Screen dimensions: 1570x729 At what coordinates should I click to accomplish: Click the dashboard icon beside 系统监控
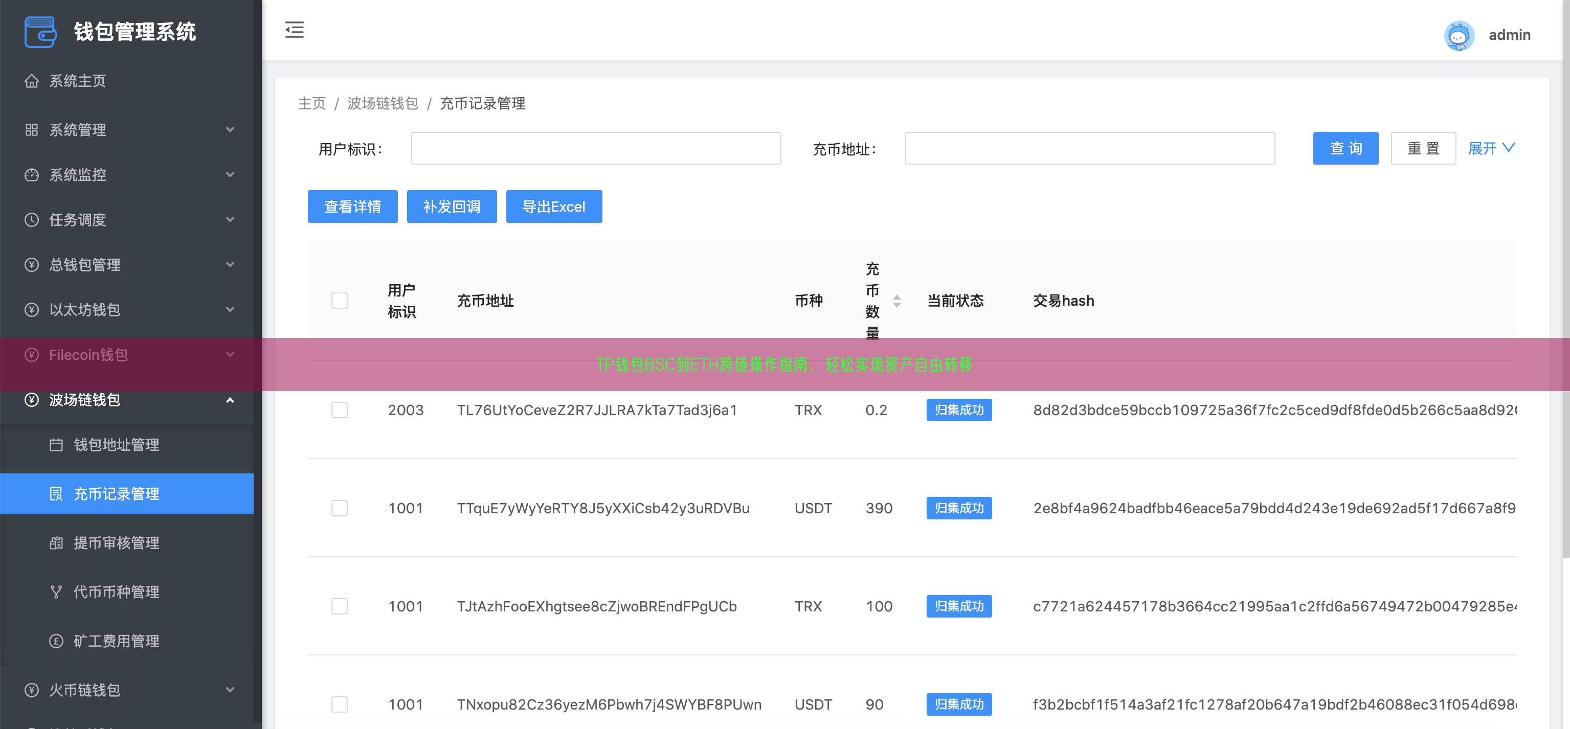pos(32,175)
